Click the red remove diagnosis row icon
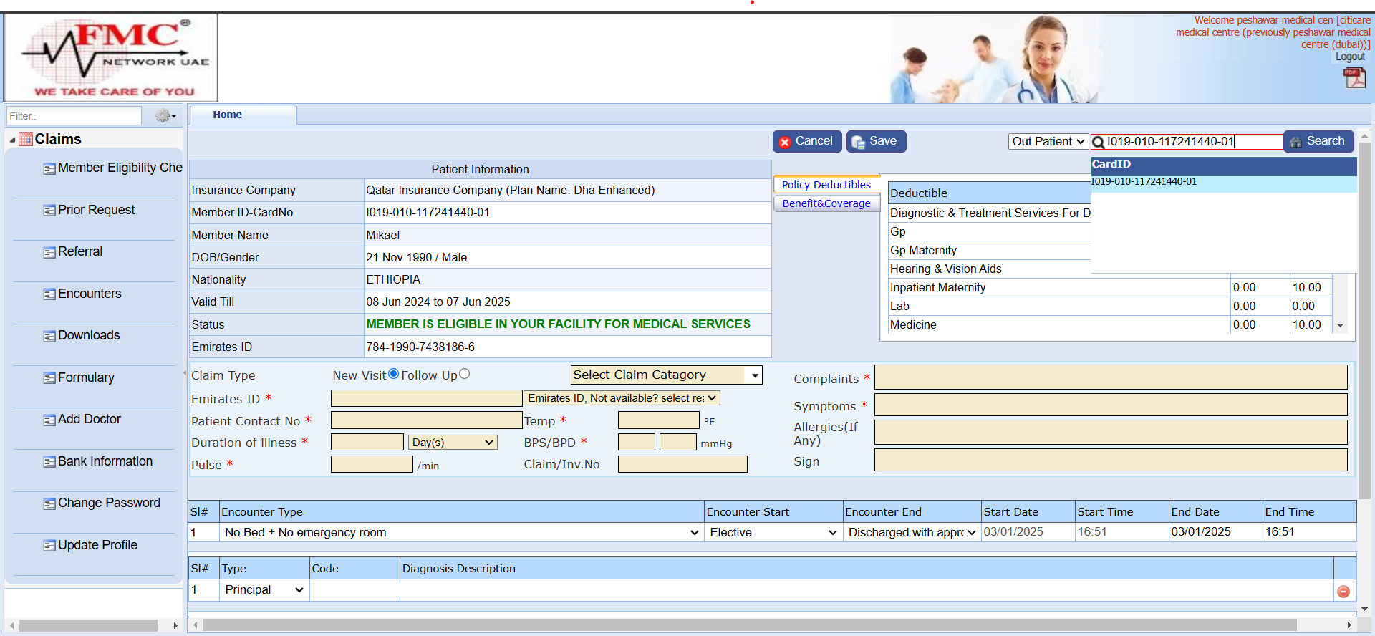The width and height of the screenshot is (1375, 636). coord(1343,591)
